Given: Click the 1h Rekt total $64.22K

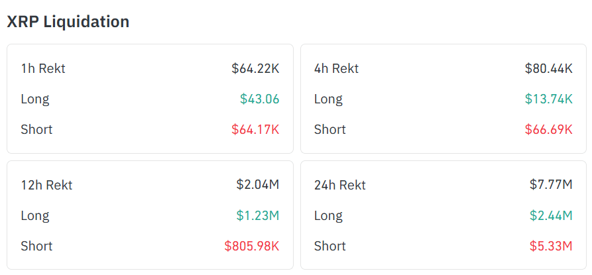Looking at the screenshot, I should click(x=255, y=68).
